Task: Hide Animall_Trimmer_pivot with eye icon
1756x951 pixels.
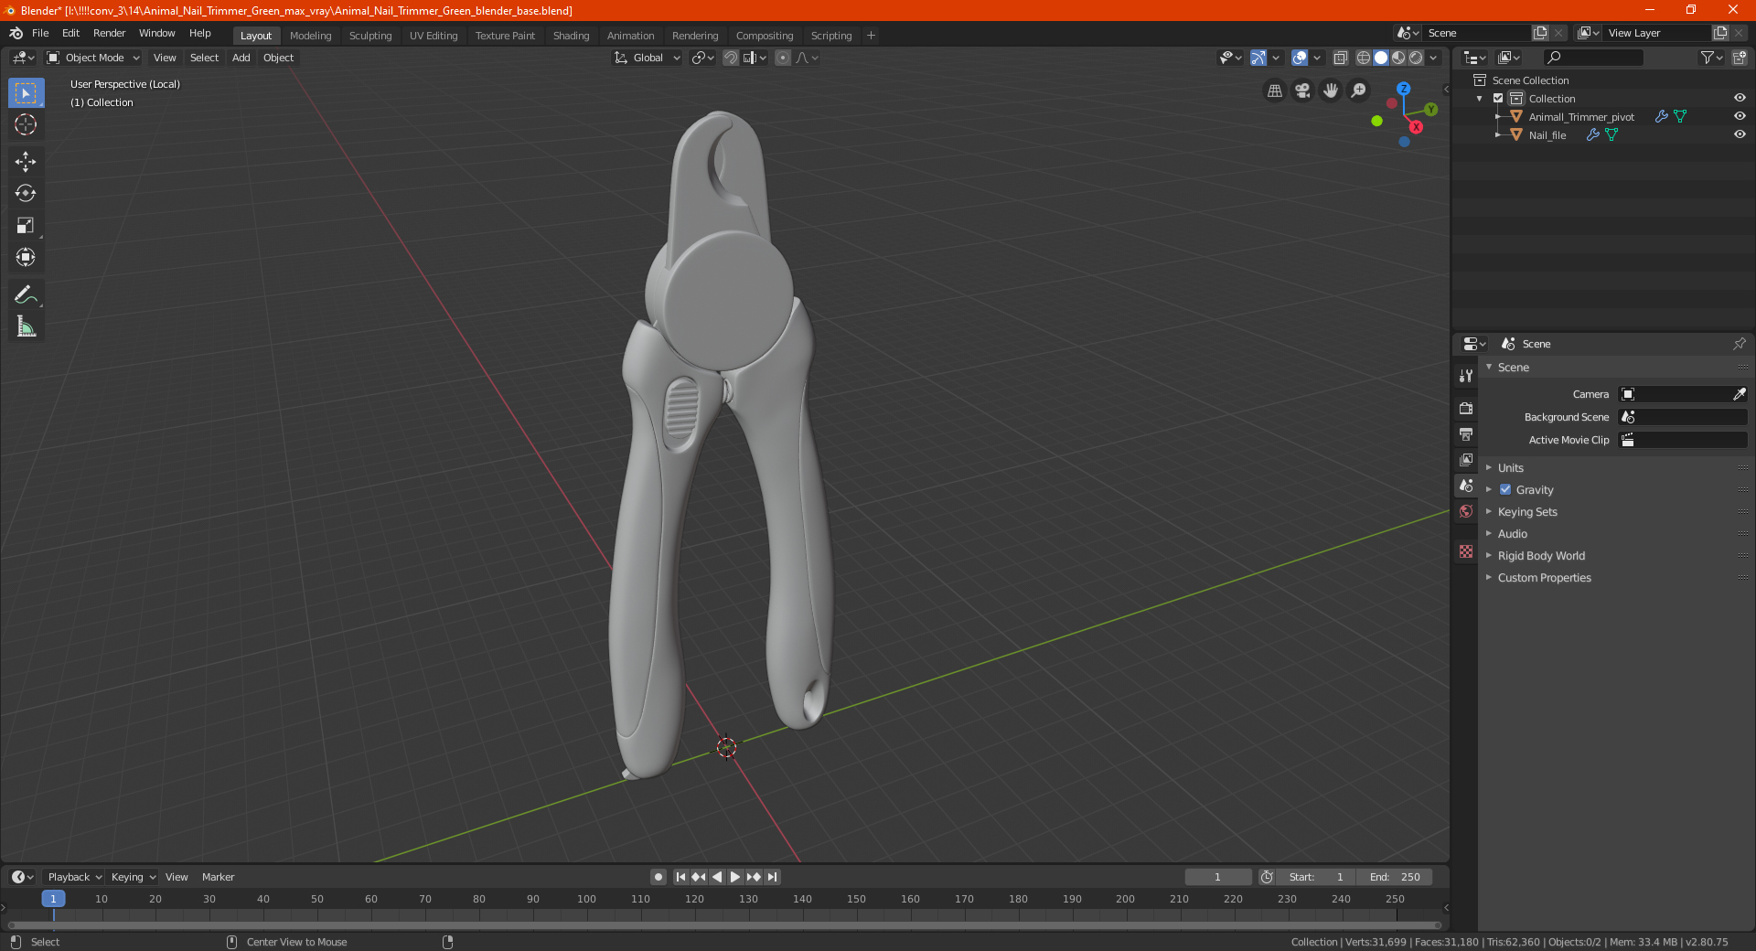Action: point(1740,116)
